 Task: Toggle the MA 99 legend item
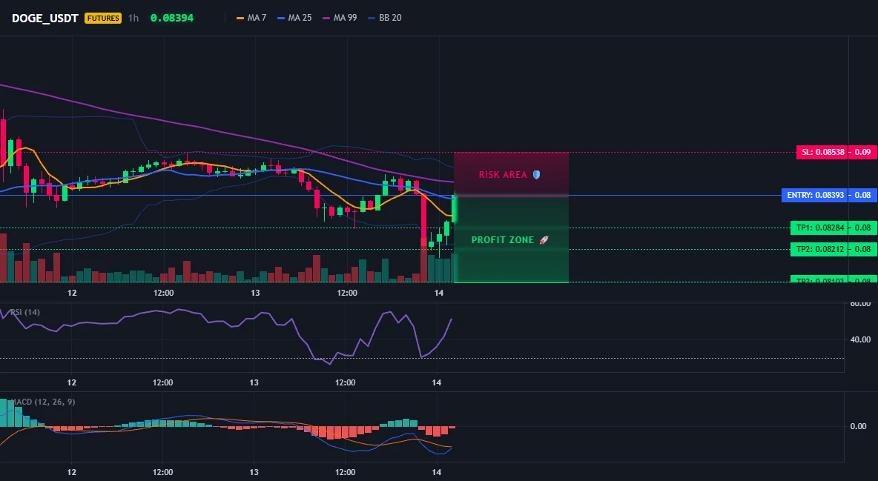tap(340, 18)
